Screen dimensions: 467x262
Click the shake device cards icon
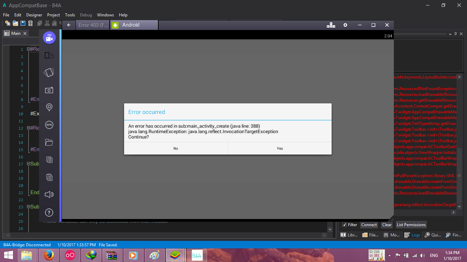tap(49, 72)
